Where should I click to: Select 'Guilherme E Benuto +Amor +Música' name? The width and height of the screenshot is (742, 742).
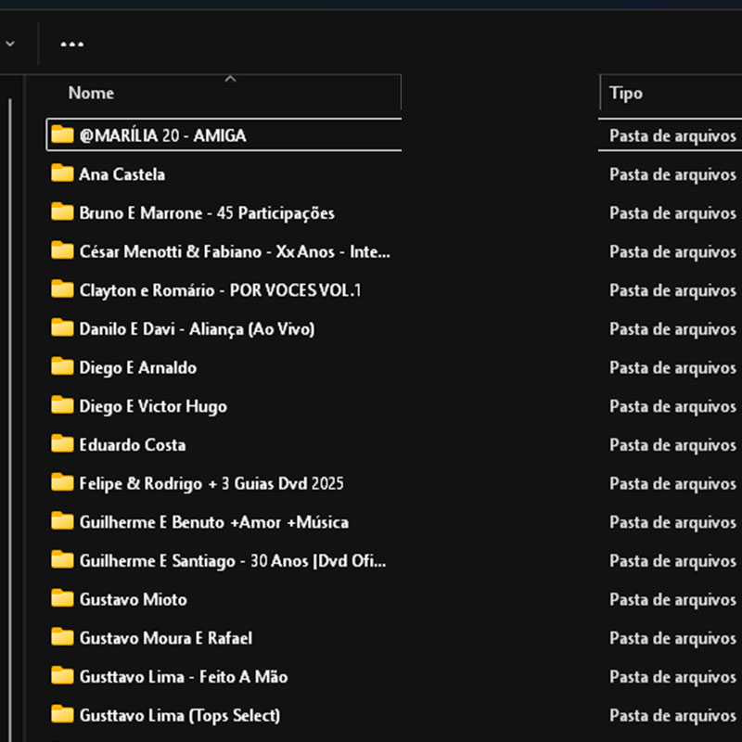pyautogui.click(x=214, y=522)
